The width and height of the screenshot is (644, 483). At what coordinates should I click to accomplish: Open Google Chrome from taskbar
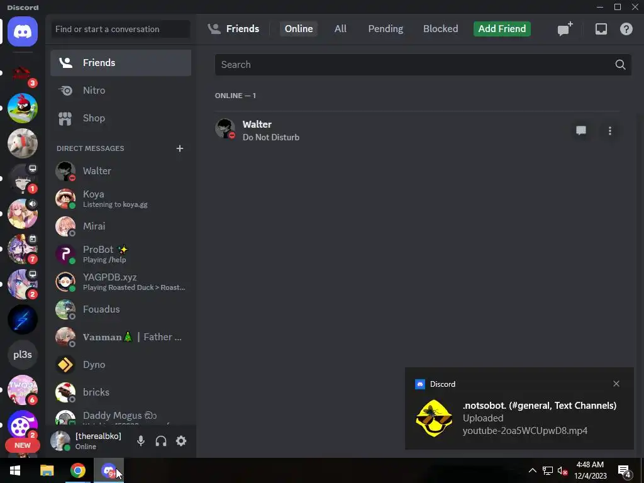coord(77,470)
